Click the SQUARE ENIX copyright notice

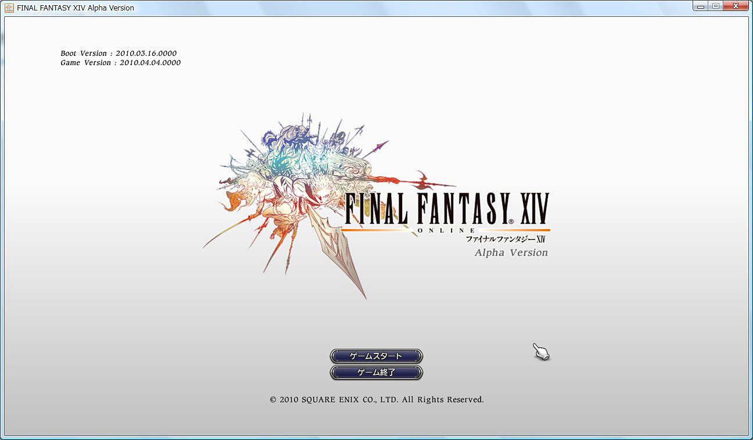pos(376,400)
